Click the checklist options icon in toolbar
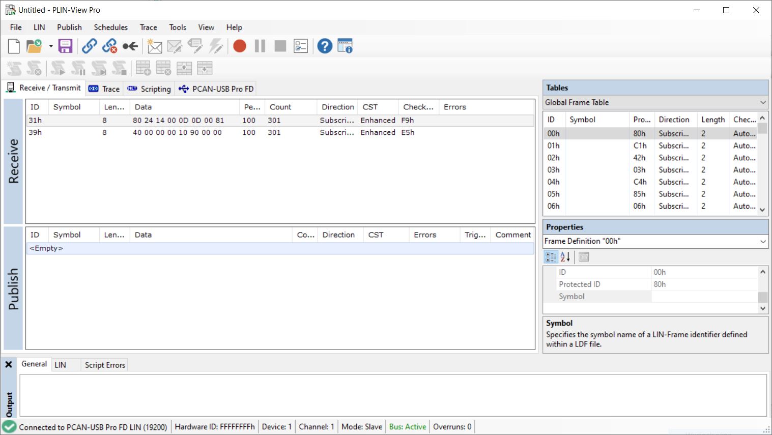This screenshot has width=772, height=435. coord(301,46)
